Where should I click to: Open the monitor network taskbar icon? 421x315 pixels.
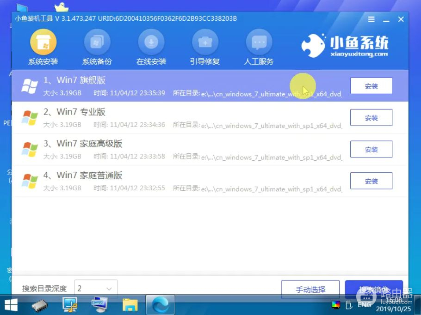pyautogui.click(x=69, y=305)
